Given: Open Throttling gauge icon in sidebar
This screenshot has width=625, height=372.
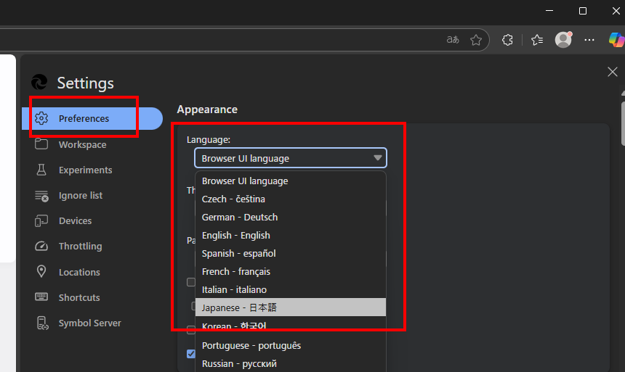Looking at the screenshot, I should (x=42, y=246).
